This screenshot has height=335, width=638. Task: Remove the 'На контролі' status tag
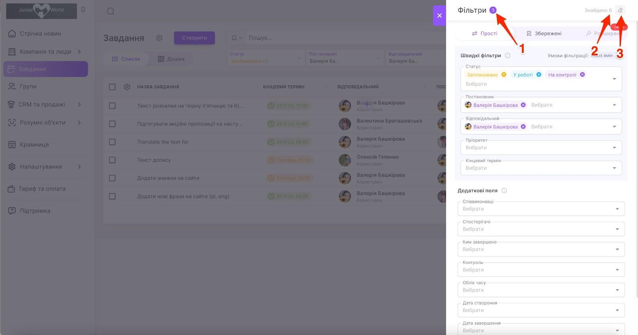(x=582, y=75)
